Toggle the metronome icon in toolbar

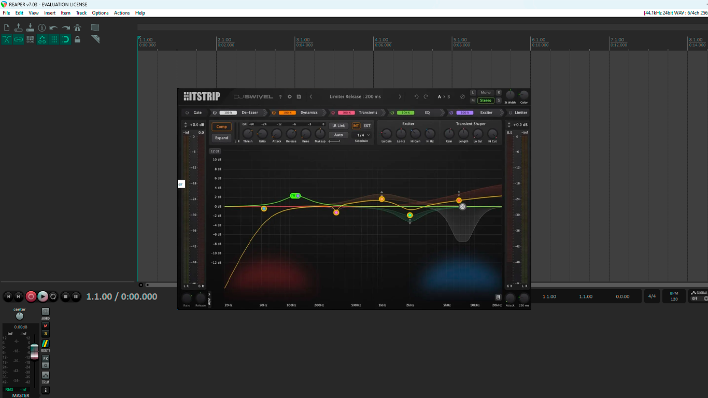[77, 27]
